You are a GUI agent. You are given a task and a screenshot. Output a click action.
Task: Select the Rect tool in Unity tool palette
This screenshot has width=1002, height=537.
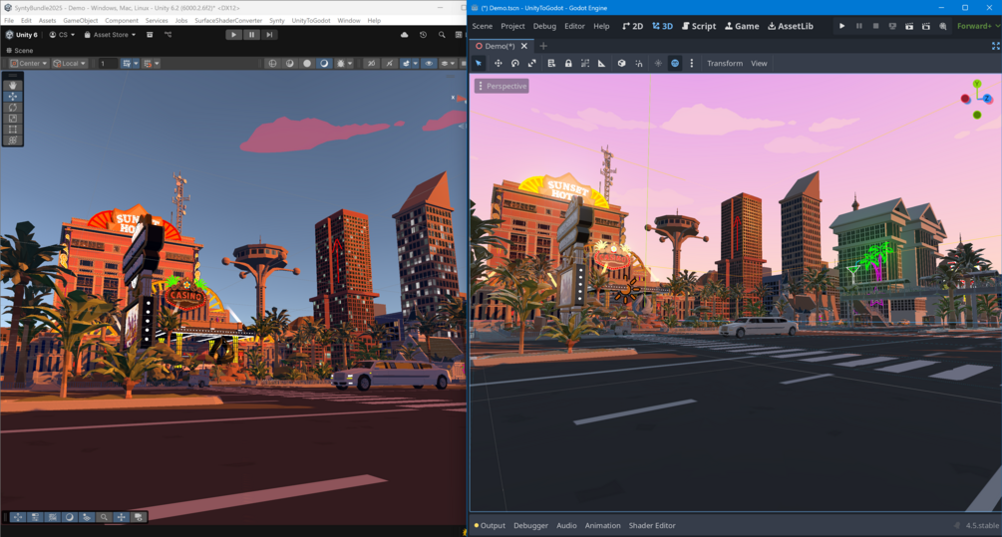point(13,129)
